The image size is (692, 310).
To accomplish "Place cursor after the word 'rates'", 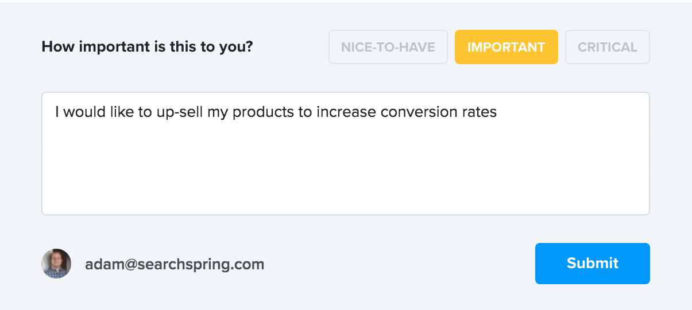I will tap(497, 112).
